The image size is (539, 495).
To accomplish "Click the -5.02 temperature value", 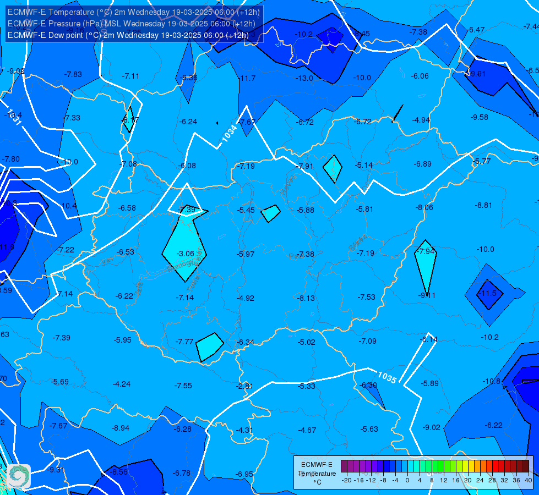I will pos(306,342).
